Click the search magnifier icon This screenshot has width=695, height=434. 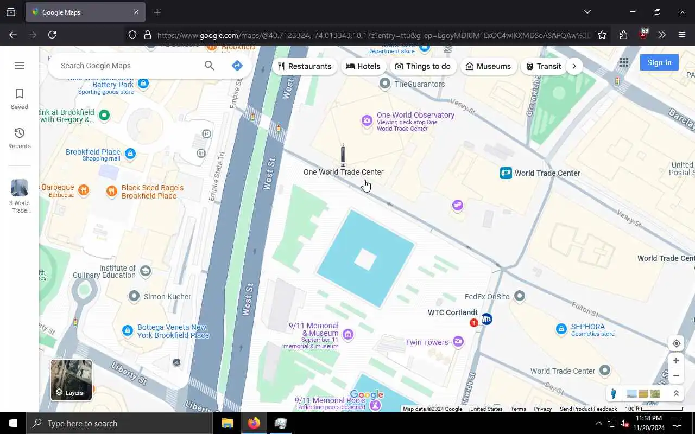[210, 66]
